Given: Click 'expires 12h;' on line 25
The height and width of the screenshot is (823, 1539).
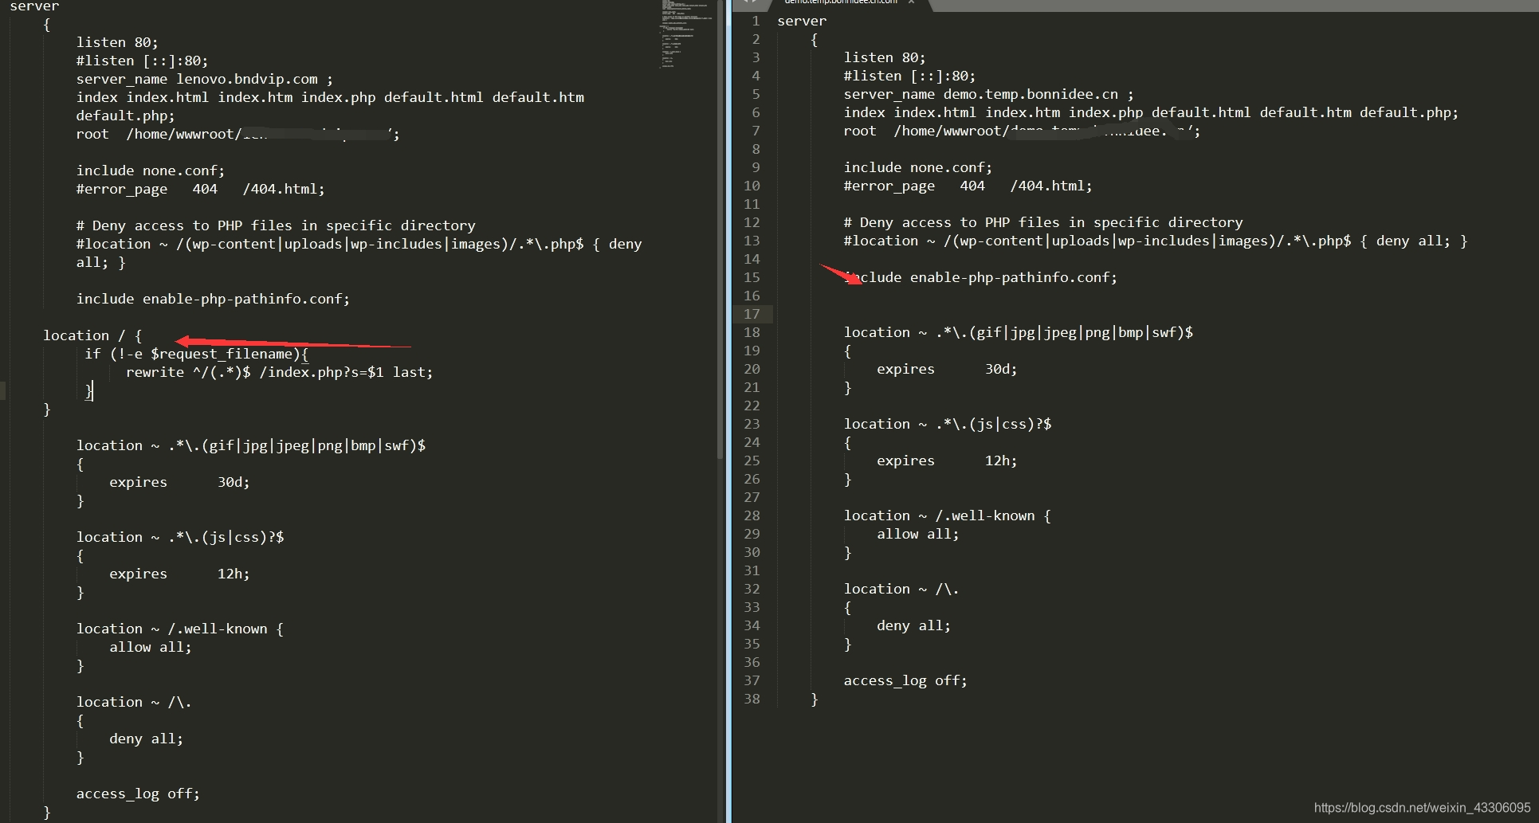Looking at the screenshot, I should click(x=947, y=460).
